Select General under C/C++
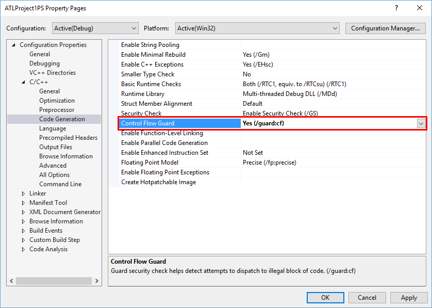Image resolution: width=432 pixels, height=308 pixels. (49, 91)
